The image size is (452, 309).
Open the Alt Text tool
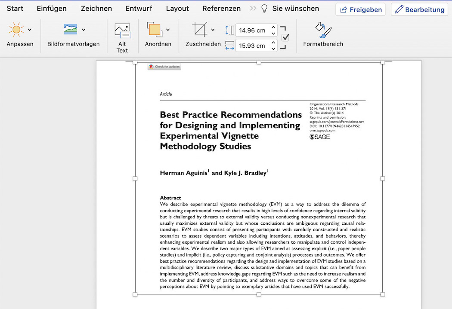(x=122, y=38)
